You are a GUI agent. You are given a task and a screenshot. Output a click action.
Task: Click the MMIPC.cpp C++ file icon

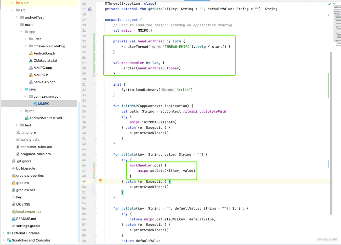tap(31, 68)
